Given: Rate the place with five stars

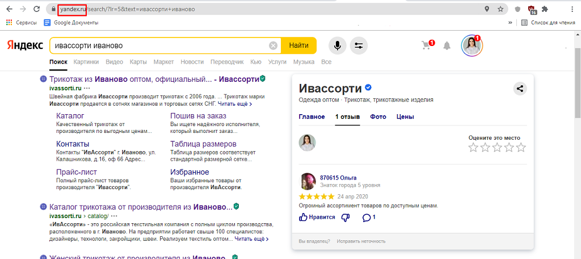Looking at the screenshot, I should tap(521, 148).
